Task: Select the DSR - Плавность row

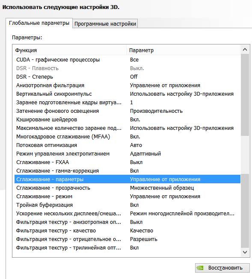Action: (x=127, y=68)
